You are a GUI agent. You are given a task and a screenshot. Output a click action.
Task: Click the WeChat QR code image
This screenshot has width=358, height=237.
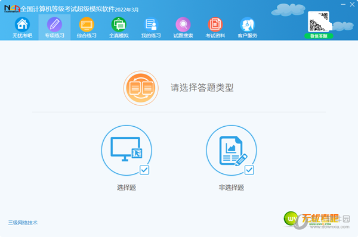click(x=319, y=21)
